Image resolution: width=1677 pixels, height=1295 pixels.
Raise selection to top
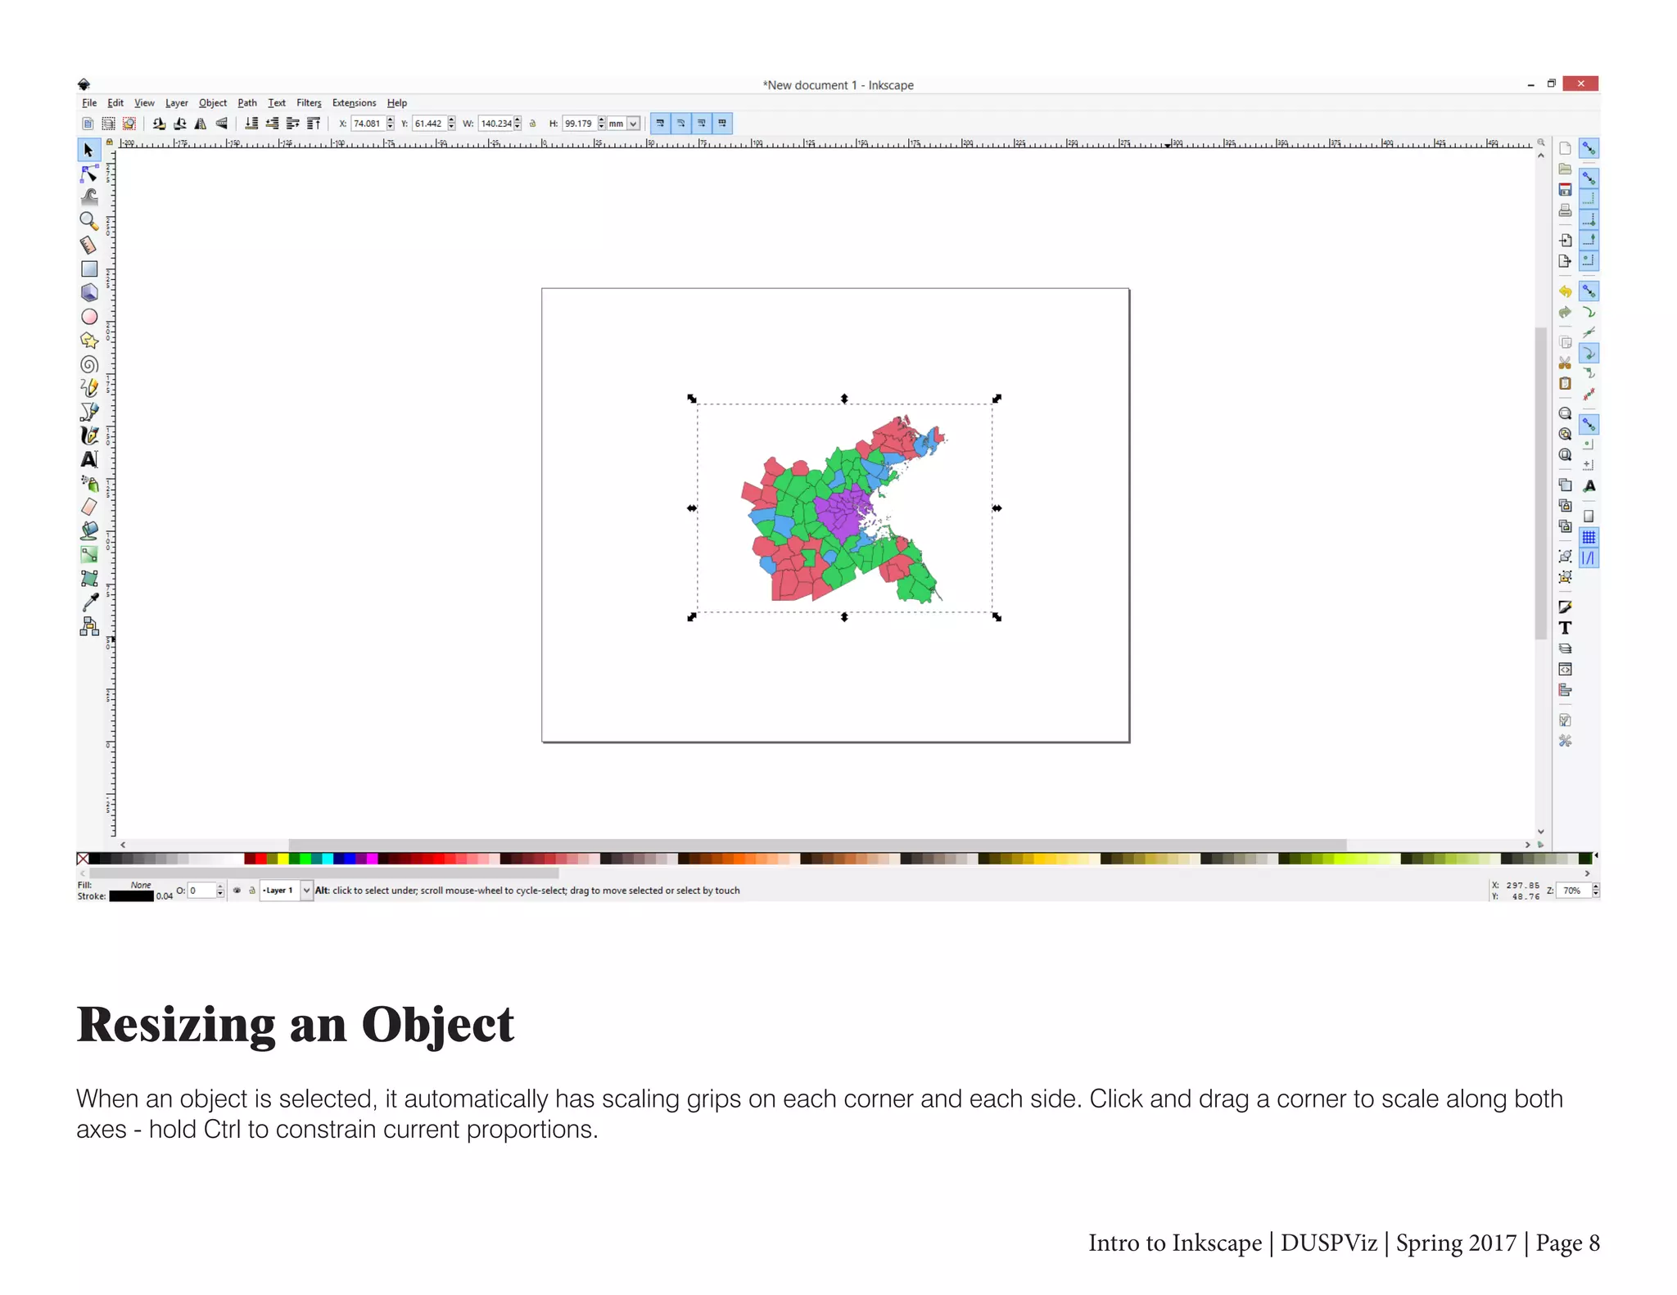[314, 124]
